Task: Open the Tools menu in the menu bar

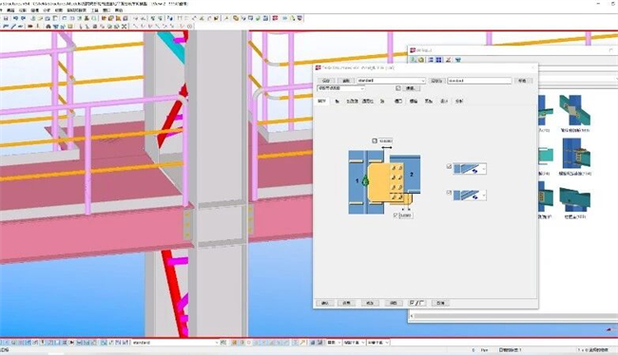Action: pyautogui.click(x=94, y=10)
